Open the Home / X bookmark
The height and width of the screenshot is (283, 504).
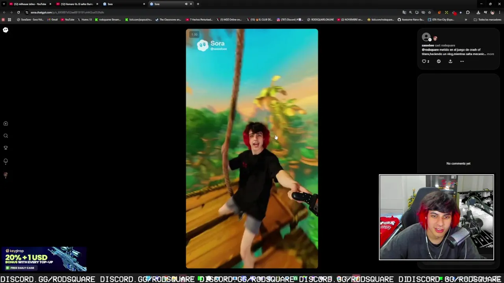pyautogui.click(x=85, y=20)
